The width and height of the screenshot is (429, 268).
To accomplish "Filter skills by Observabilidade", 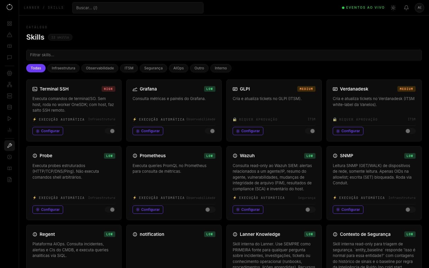I will [x=100, y=68].
